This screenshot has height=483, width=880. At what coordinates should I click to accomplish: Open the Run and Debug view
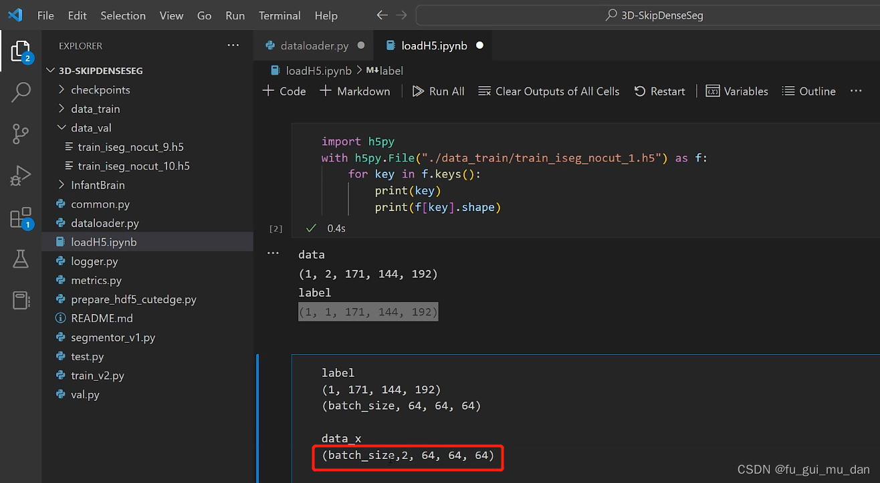click(x=21, y=176)
